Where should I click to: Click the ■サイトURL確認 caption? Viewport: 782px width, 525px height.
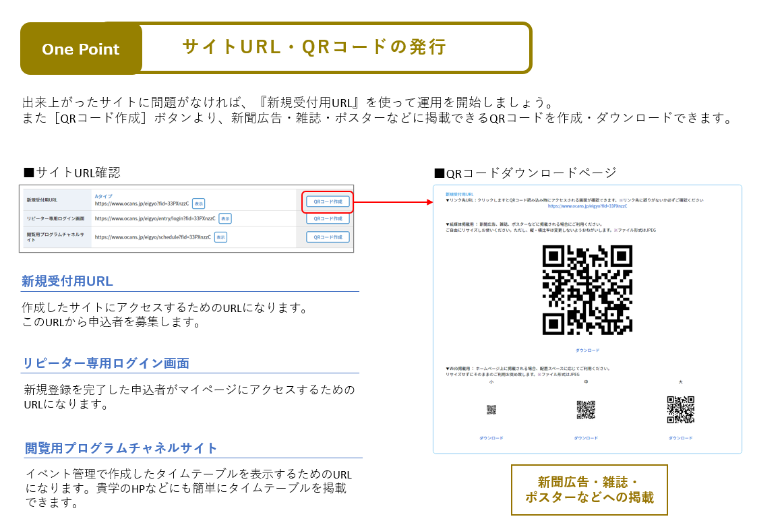pyautogui.click(x=72, y=173)
